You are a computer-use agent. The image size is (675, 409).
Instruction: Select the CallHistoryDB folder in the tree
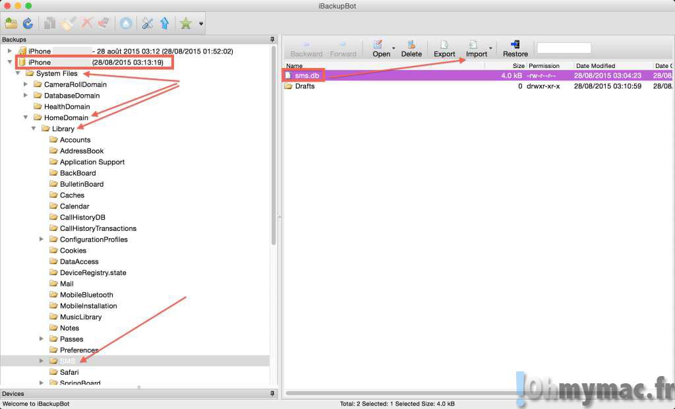[x=82, y=217]
